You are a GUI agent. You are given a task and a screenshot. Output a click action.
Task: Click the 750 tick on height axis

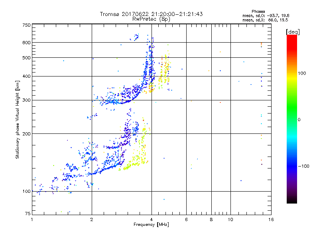coord(26,25)
